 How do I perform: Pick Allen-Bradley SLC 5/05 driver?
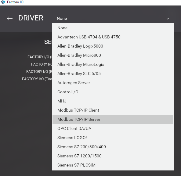(x=113, y=74)
